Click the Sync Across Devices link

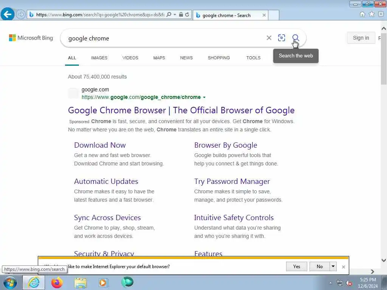click(x=107, y=217)
